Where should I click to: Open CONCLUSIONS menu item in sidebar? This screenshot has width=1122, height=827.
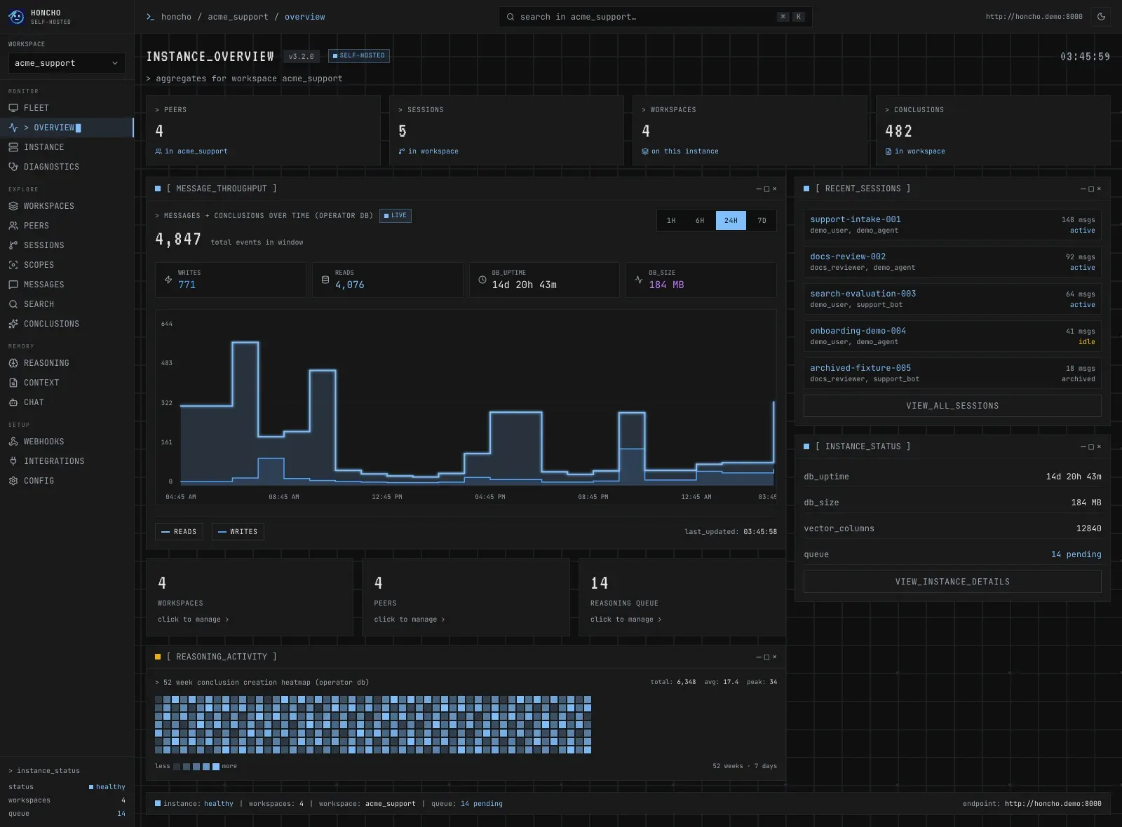tap(67, 324)
